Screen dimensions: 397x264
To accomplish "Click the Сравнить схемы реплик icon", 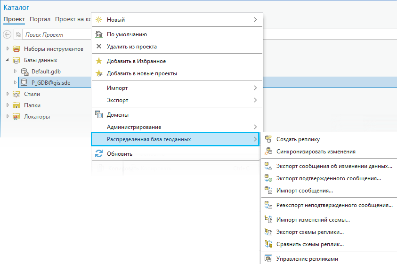I will tap(268, 244).
